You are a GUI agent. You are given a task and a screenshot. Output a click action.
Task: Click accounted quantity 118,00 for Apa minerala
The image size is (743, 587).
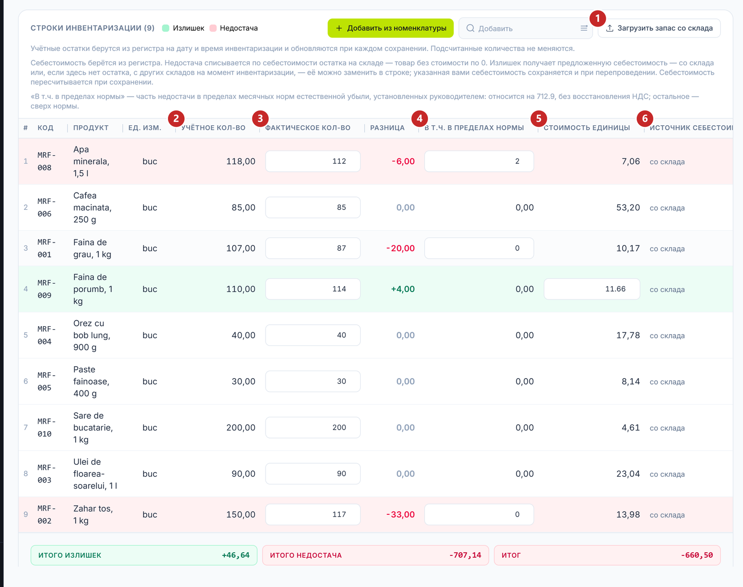coord(241,161)
